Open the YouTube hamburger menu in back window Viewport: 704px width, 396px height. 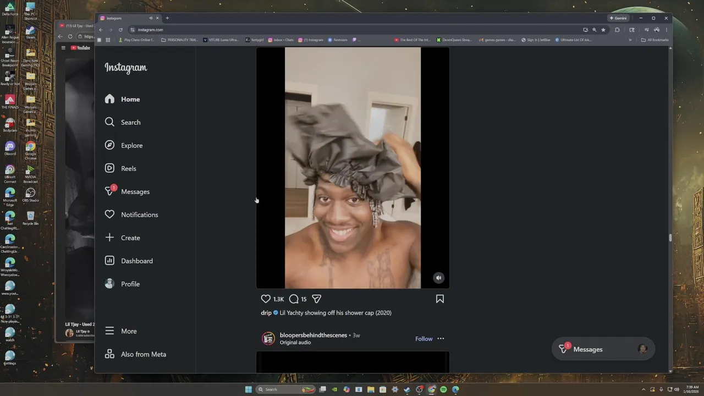64,48
